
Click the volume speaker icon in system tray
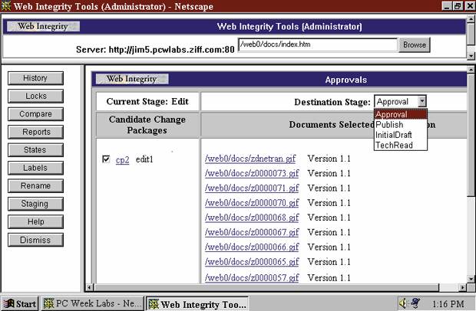(x=403, y=303)
